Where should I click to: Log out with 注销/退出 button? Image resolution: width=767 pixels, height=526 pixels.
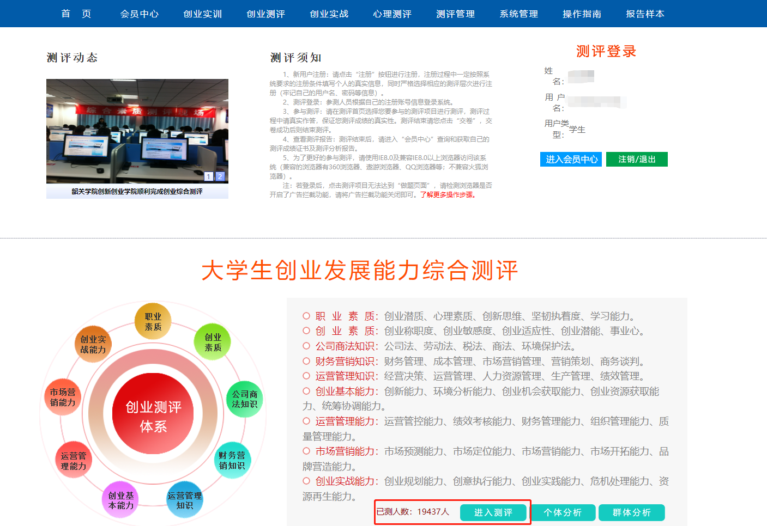[x=637, y=159]
